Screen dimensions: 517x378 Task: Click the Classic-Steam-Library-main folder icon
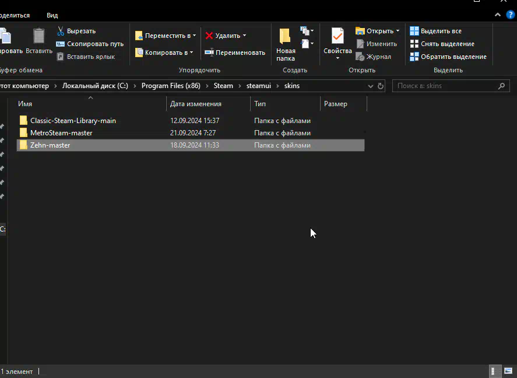point(23,120)
